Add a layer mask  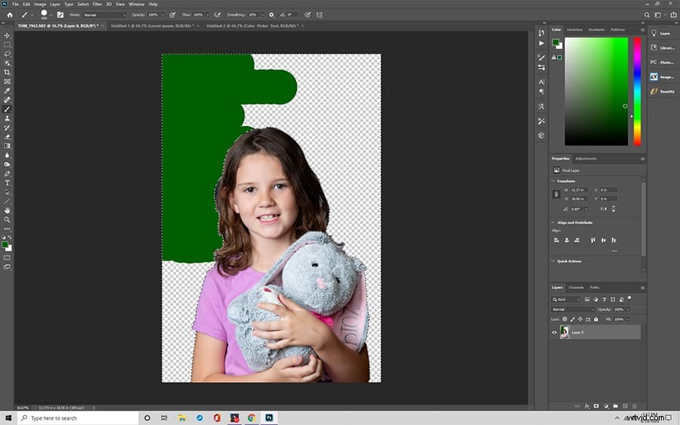pyautogui.click(x=596, y=406)
